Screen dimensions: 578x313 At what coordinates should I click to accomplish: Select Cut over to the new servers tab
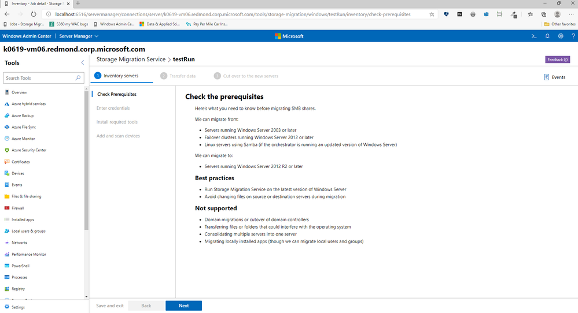pyautogui.click(x=246, y=76)
